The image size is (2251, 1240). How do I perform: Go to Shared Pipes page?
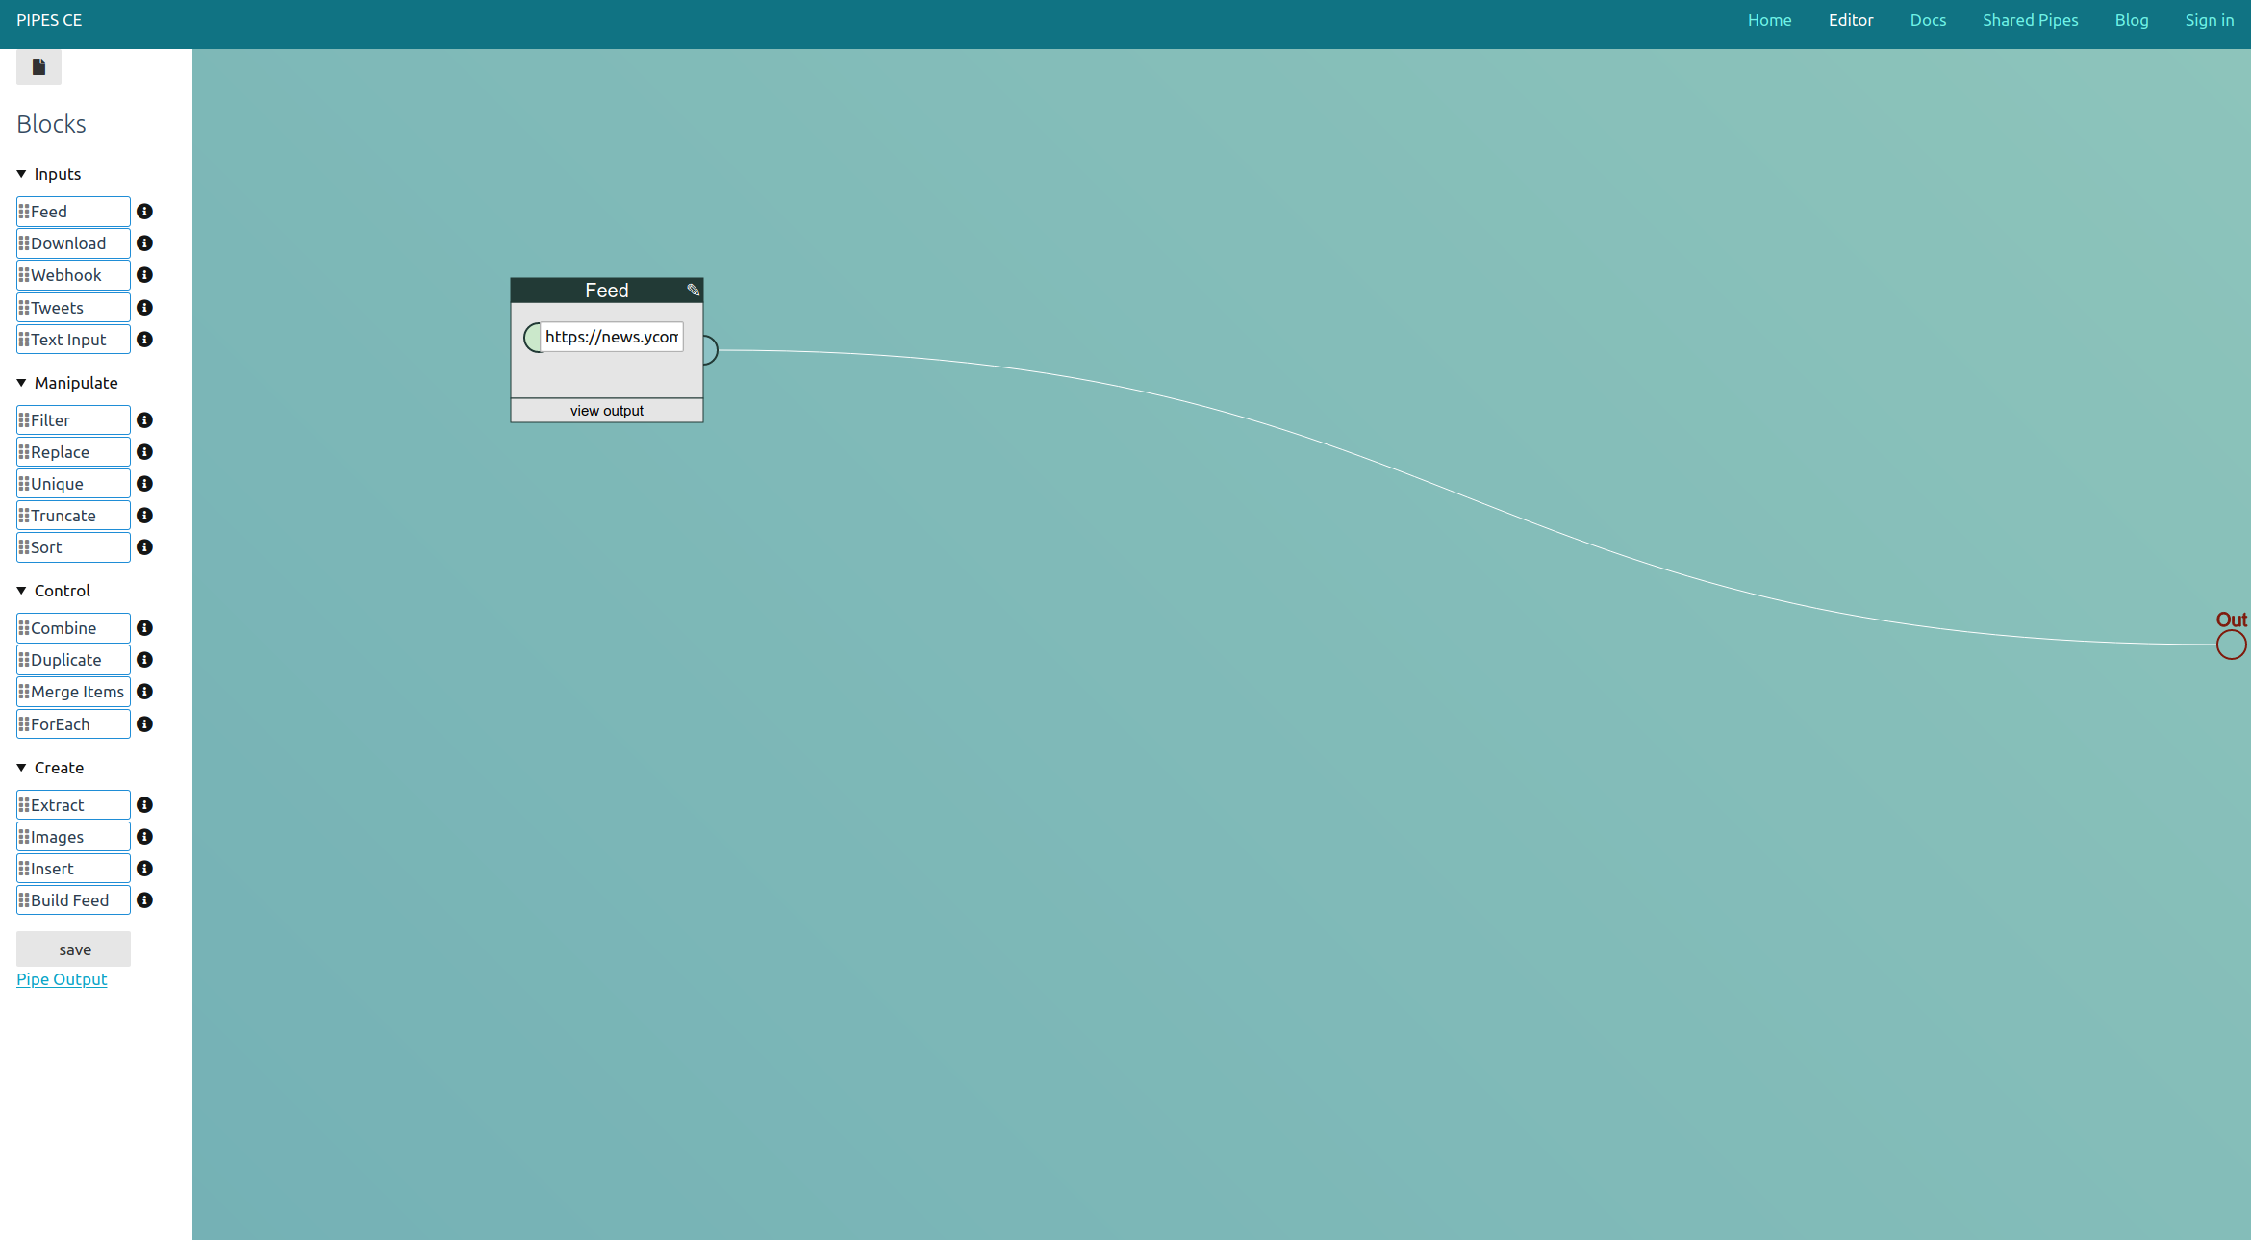coord(2030,20)
